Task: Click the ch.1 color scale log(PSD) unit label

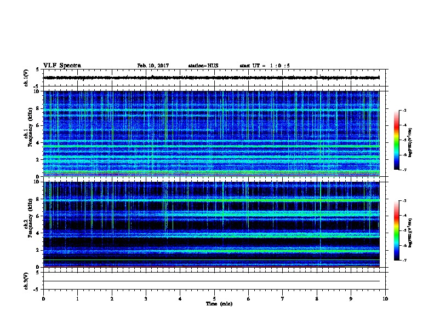Action: [x=410, y=142]
